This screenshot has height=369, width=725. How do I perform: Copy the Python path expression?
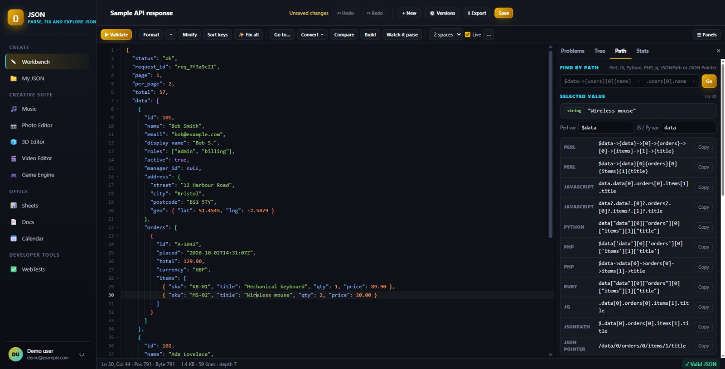(x=703, y=227)
